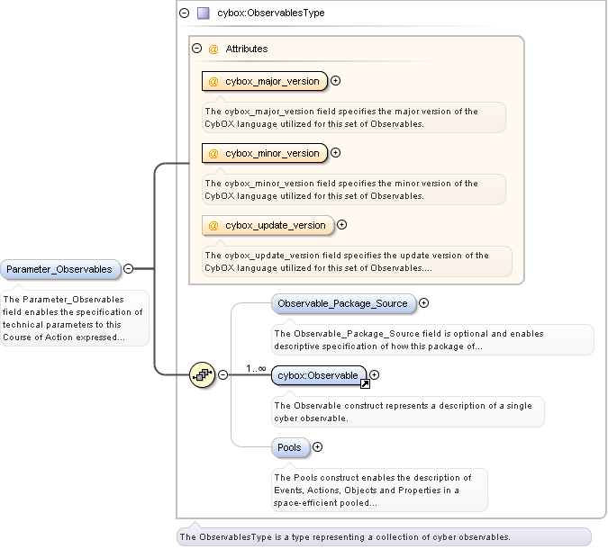The image size is (608, 549).
Task: Collapse the Parameter_Observables node
Action: tap(129, 268)
